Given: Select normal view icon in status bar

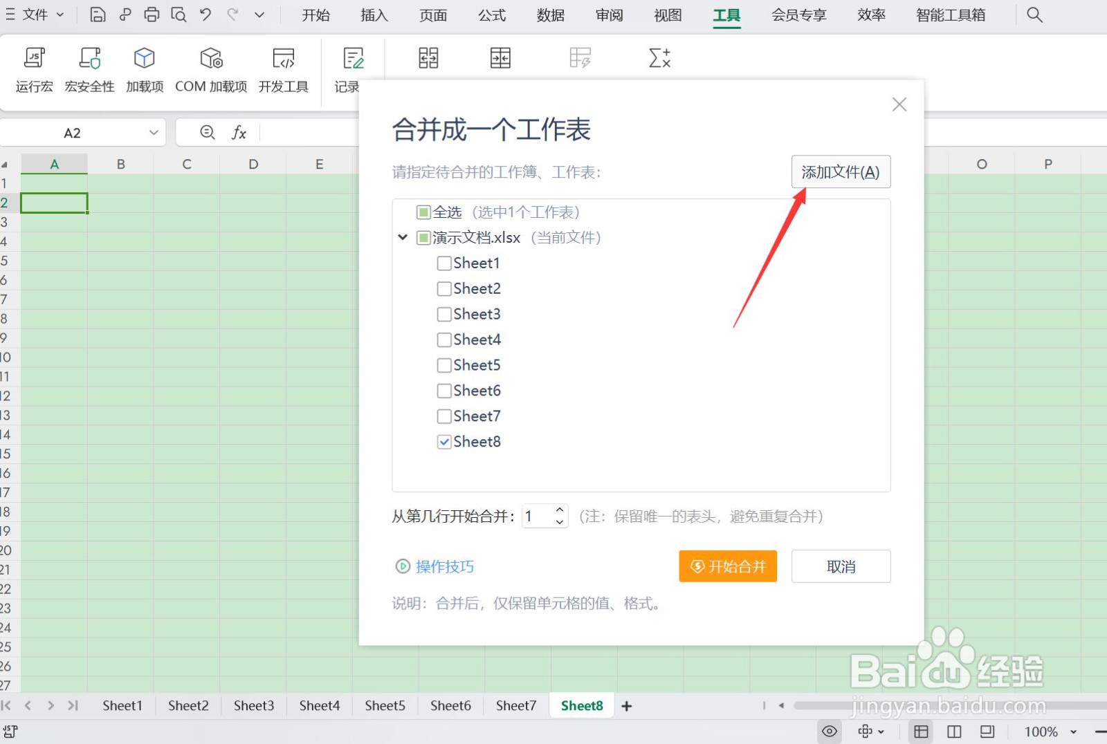Looking at the screenshot, I should tap(921, 731).
